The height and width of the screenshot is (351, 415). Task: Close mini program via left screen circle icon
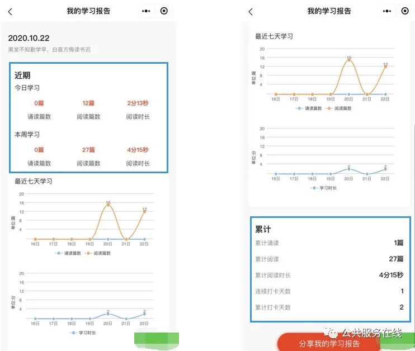tap(163, 11)
